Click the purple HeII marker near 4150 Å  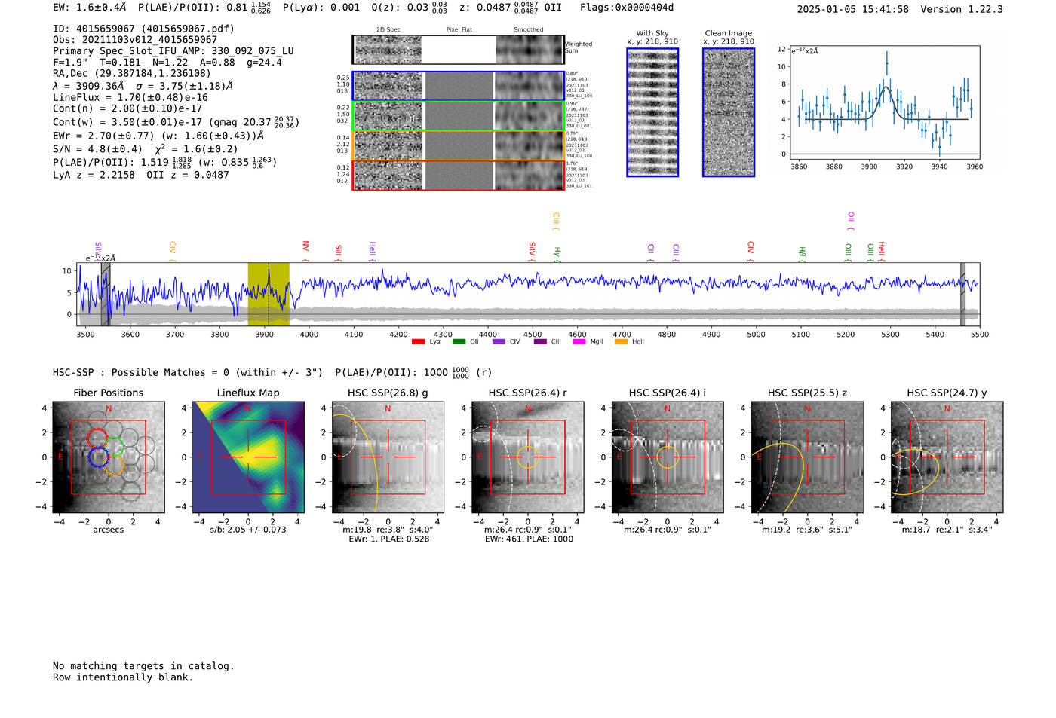click(373, 252)
